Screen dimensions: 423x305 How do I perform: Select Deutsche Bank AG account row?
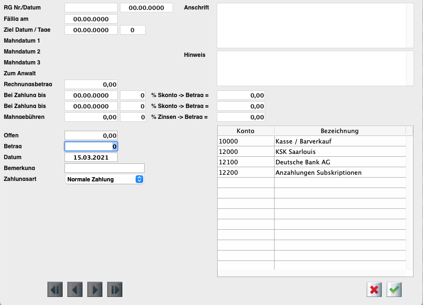[312, 162]
